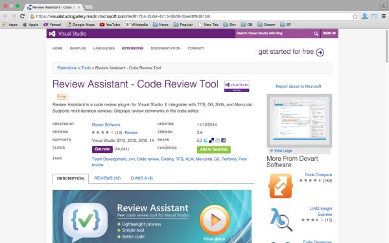This screenshot has width=389, height=243.
Task: Expand the News bookmarks folder
Action: coord(161,25)
